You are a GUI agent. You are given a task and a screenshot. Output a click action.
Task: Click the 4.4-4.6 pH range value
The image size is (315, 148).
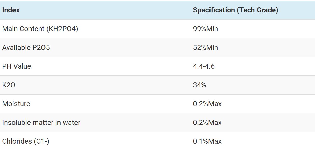tap(204, 66)
